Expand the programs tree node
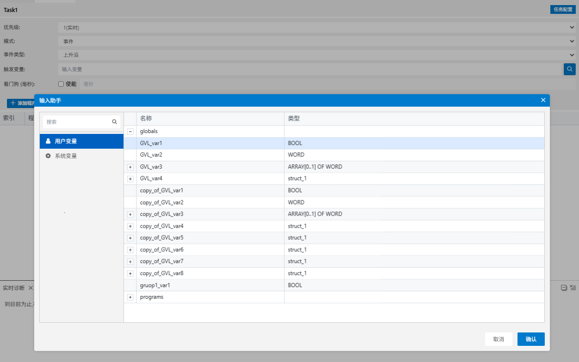Screen dimensions: 579x362 [130, 297]
